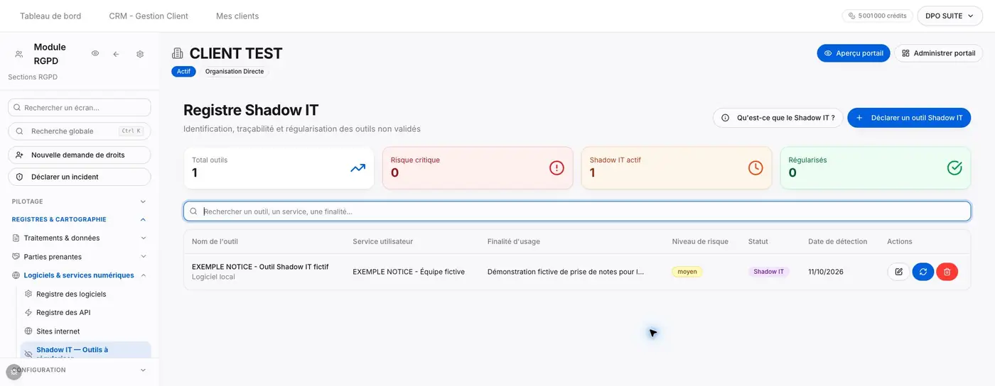Click the moyen risk badge
This screenshot has width=995, height=386.
coord(687,272)
